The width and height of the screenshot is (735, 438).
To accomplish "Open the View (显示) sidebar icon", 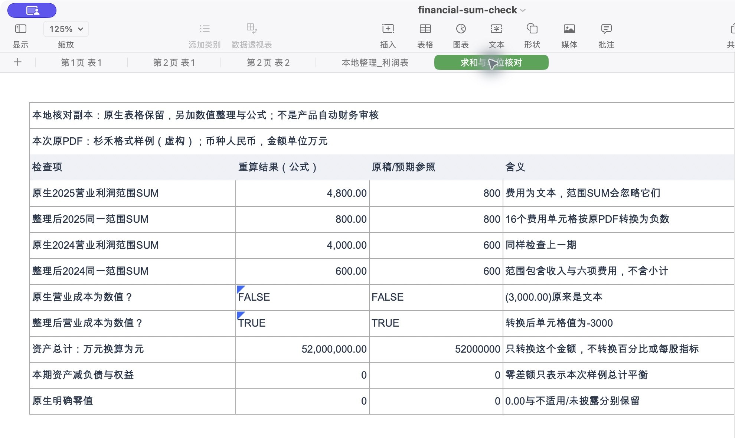I will point(20,29).
